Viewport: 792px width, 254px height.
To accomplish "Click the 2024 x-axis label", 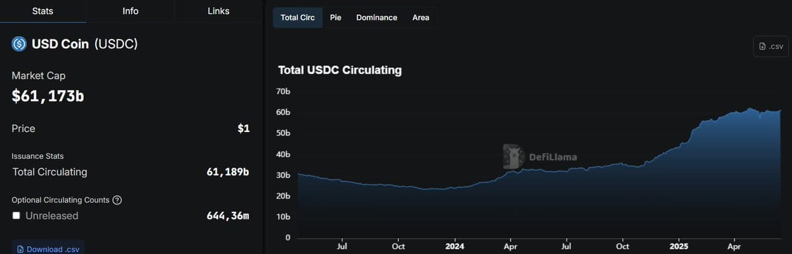I will pos(454,247).
